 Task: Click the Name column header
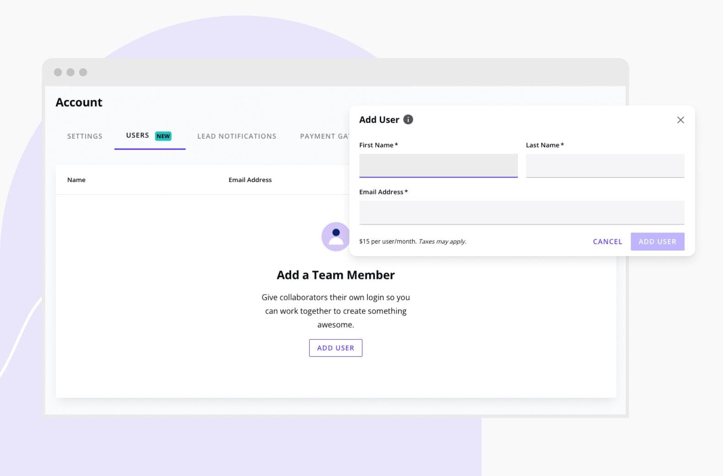pos(76,180)
